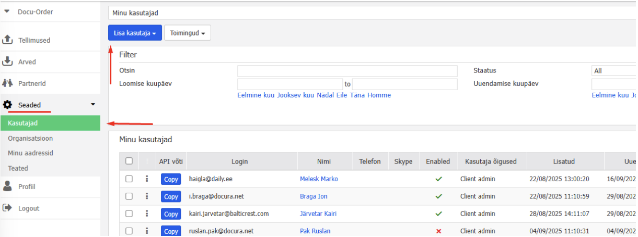The image size is (638, 237).
Task: Tick the checkbox for i.braga@docura.net row
Action: (129, 196)
